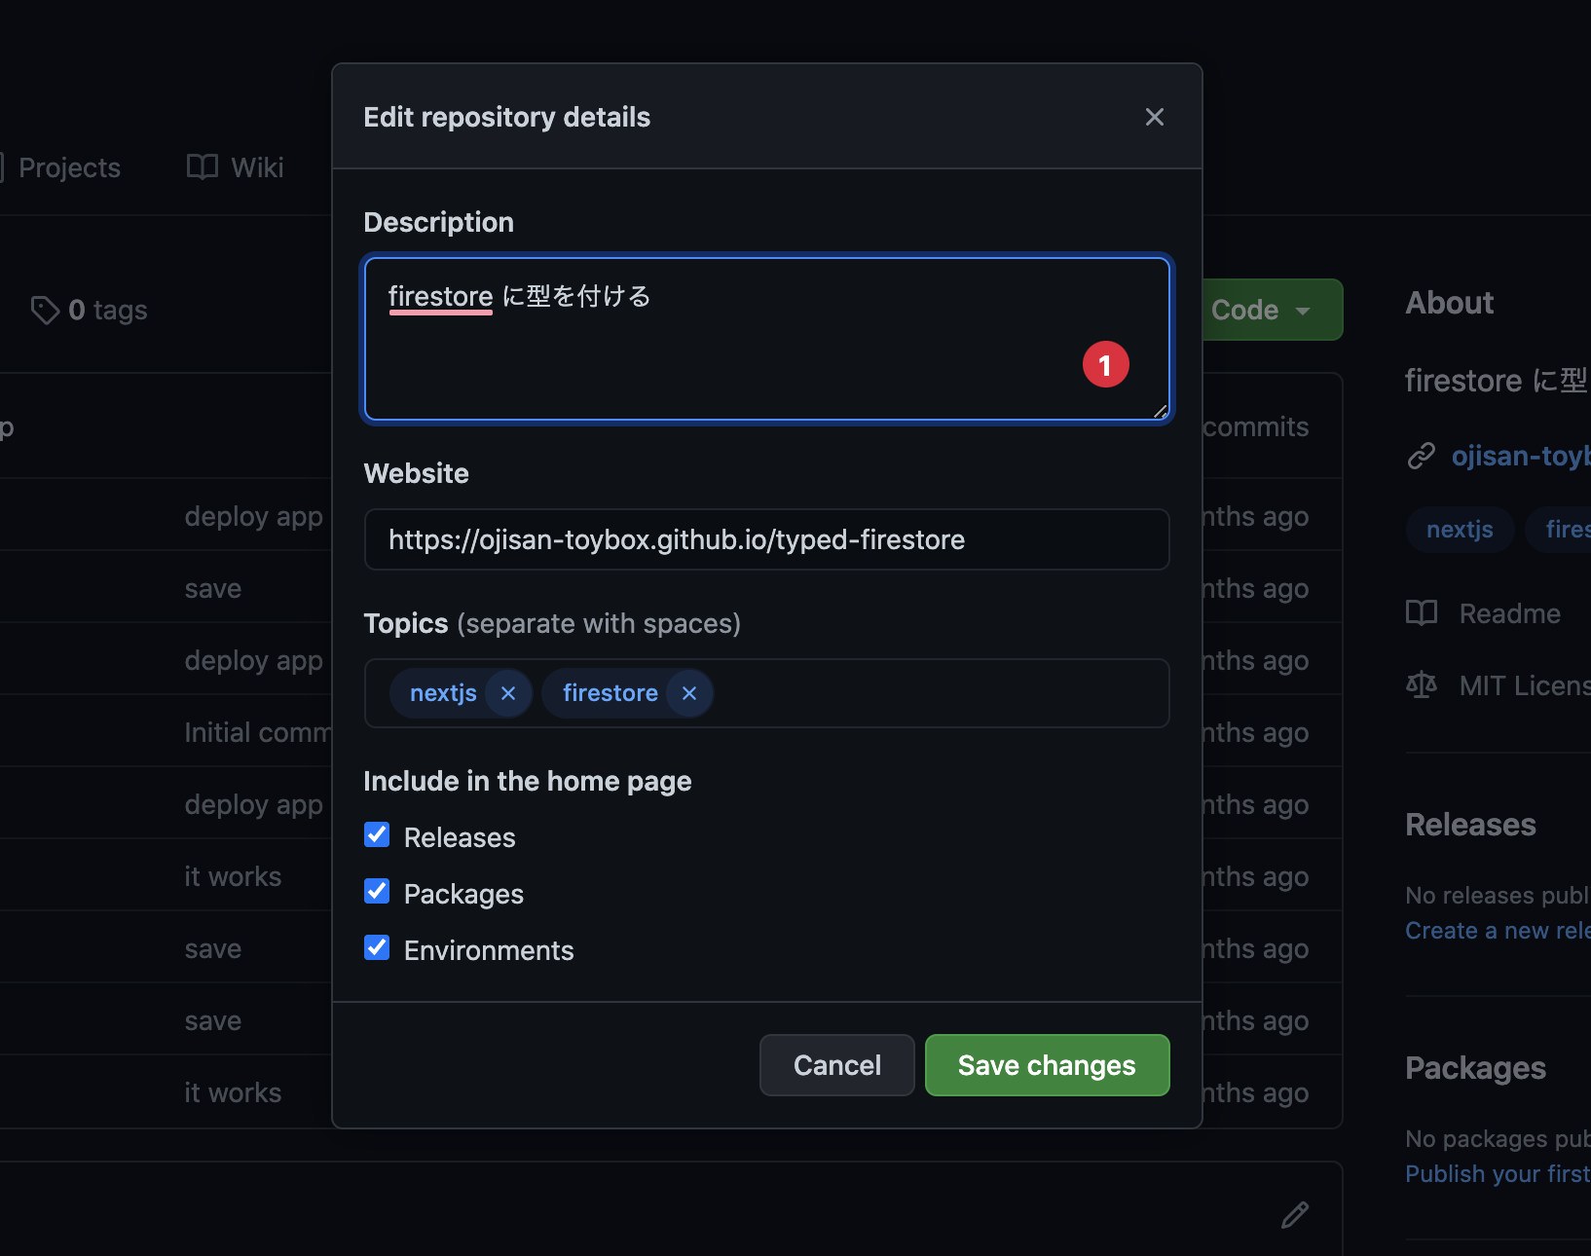
Task: Uncheck the Releases checkbox
Action: 377,835
